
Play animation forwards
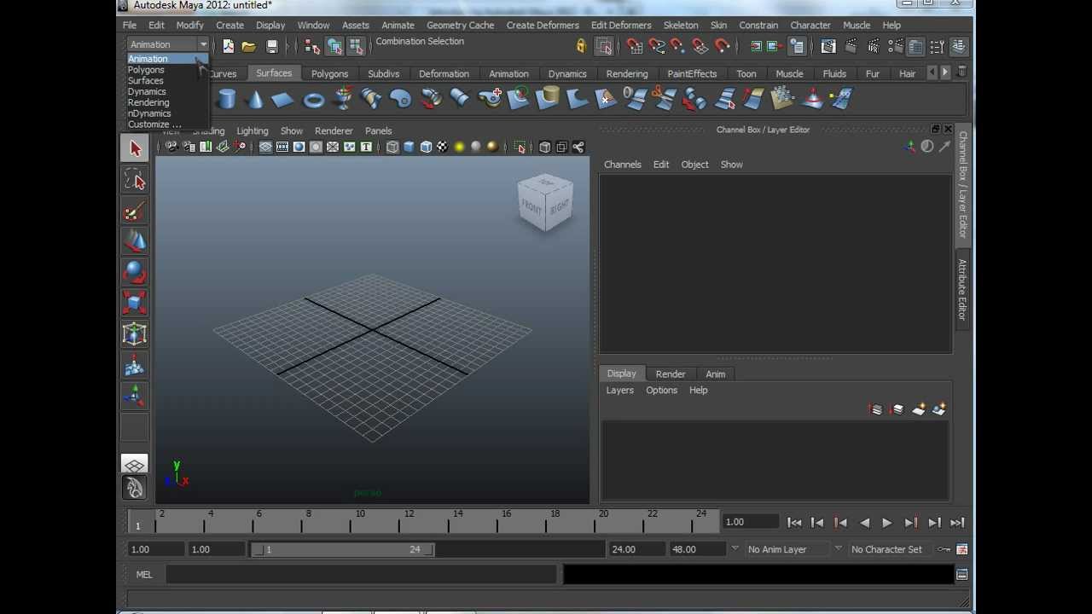[887, 523]
